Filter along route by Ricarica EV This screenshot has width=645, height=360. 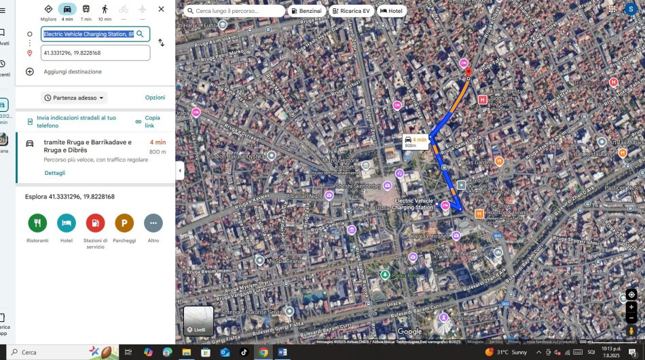pyautogui.click(x=352, y=12)
